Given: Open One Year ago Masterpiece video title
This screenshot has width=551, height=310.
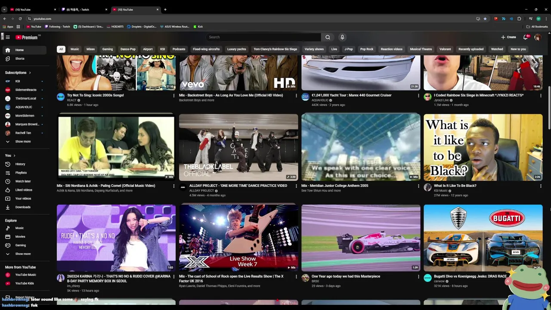Looking at the screenshot, I should [x=346, y=276].
